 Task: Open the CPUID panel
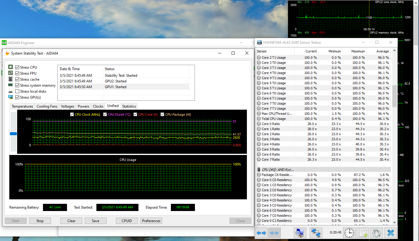(127, 221)
